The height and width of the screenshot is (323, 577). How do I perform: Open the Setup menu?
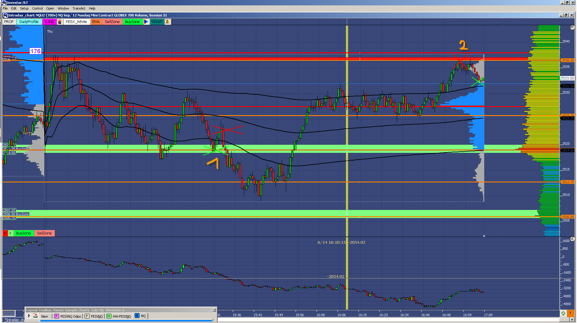[24, 8]
